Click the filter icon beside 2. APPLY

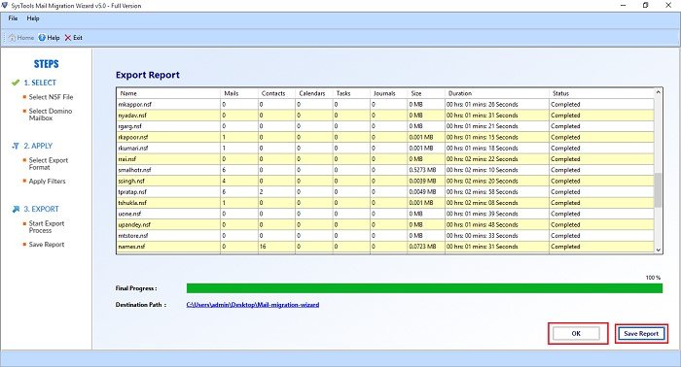pos(16,146)
